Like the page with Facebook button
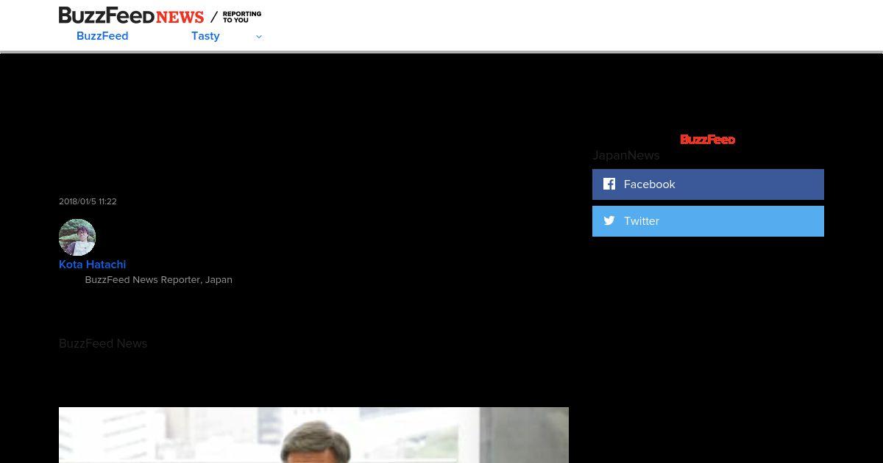 (708, 184)
